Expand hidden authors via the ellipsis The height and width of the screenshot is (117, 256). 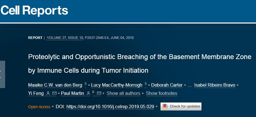point(190,85)
